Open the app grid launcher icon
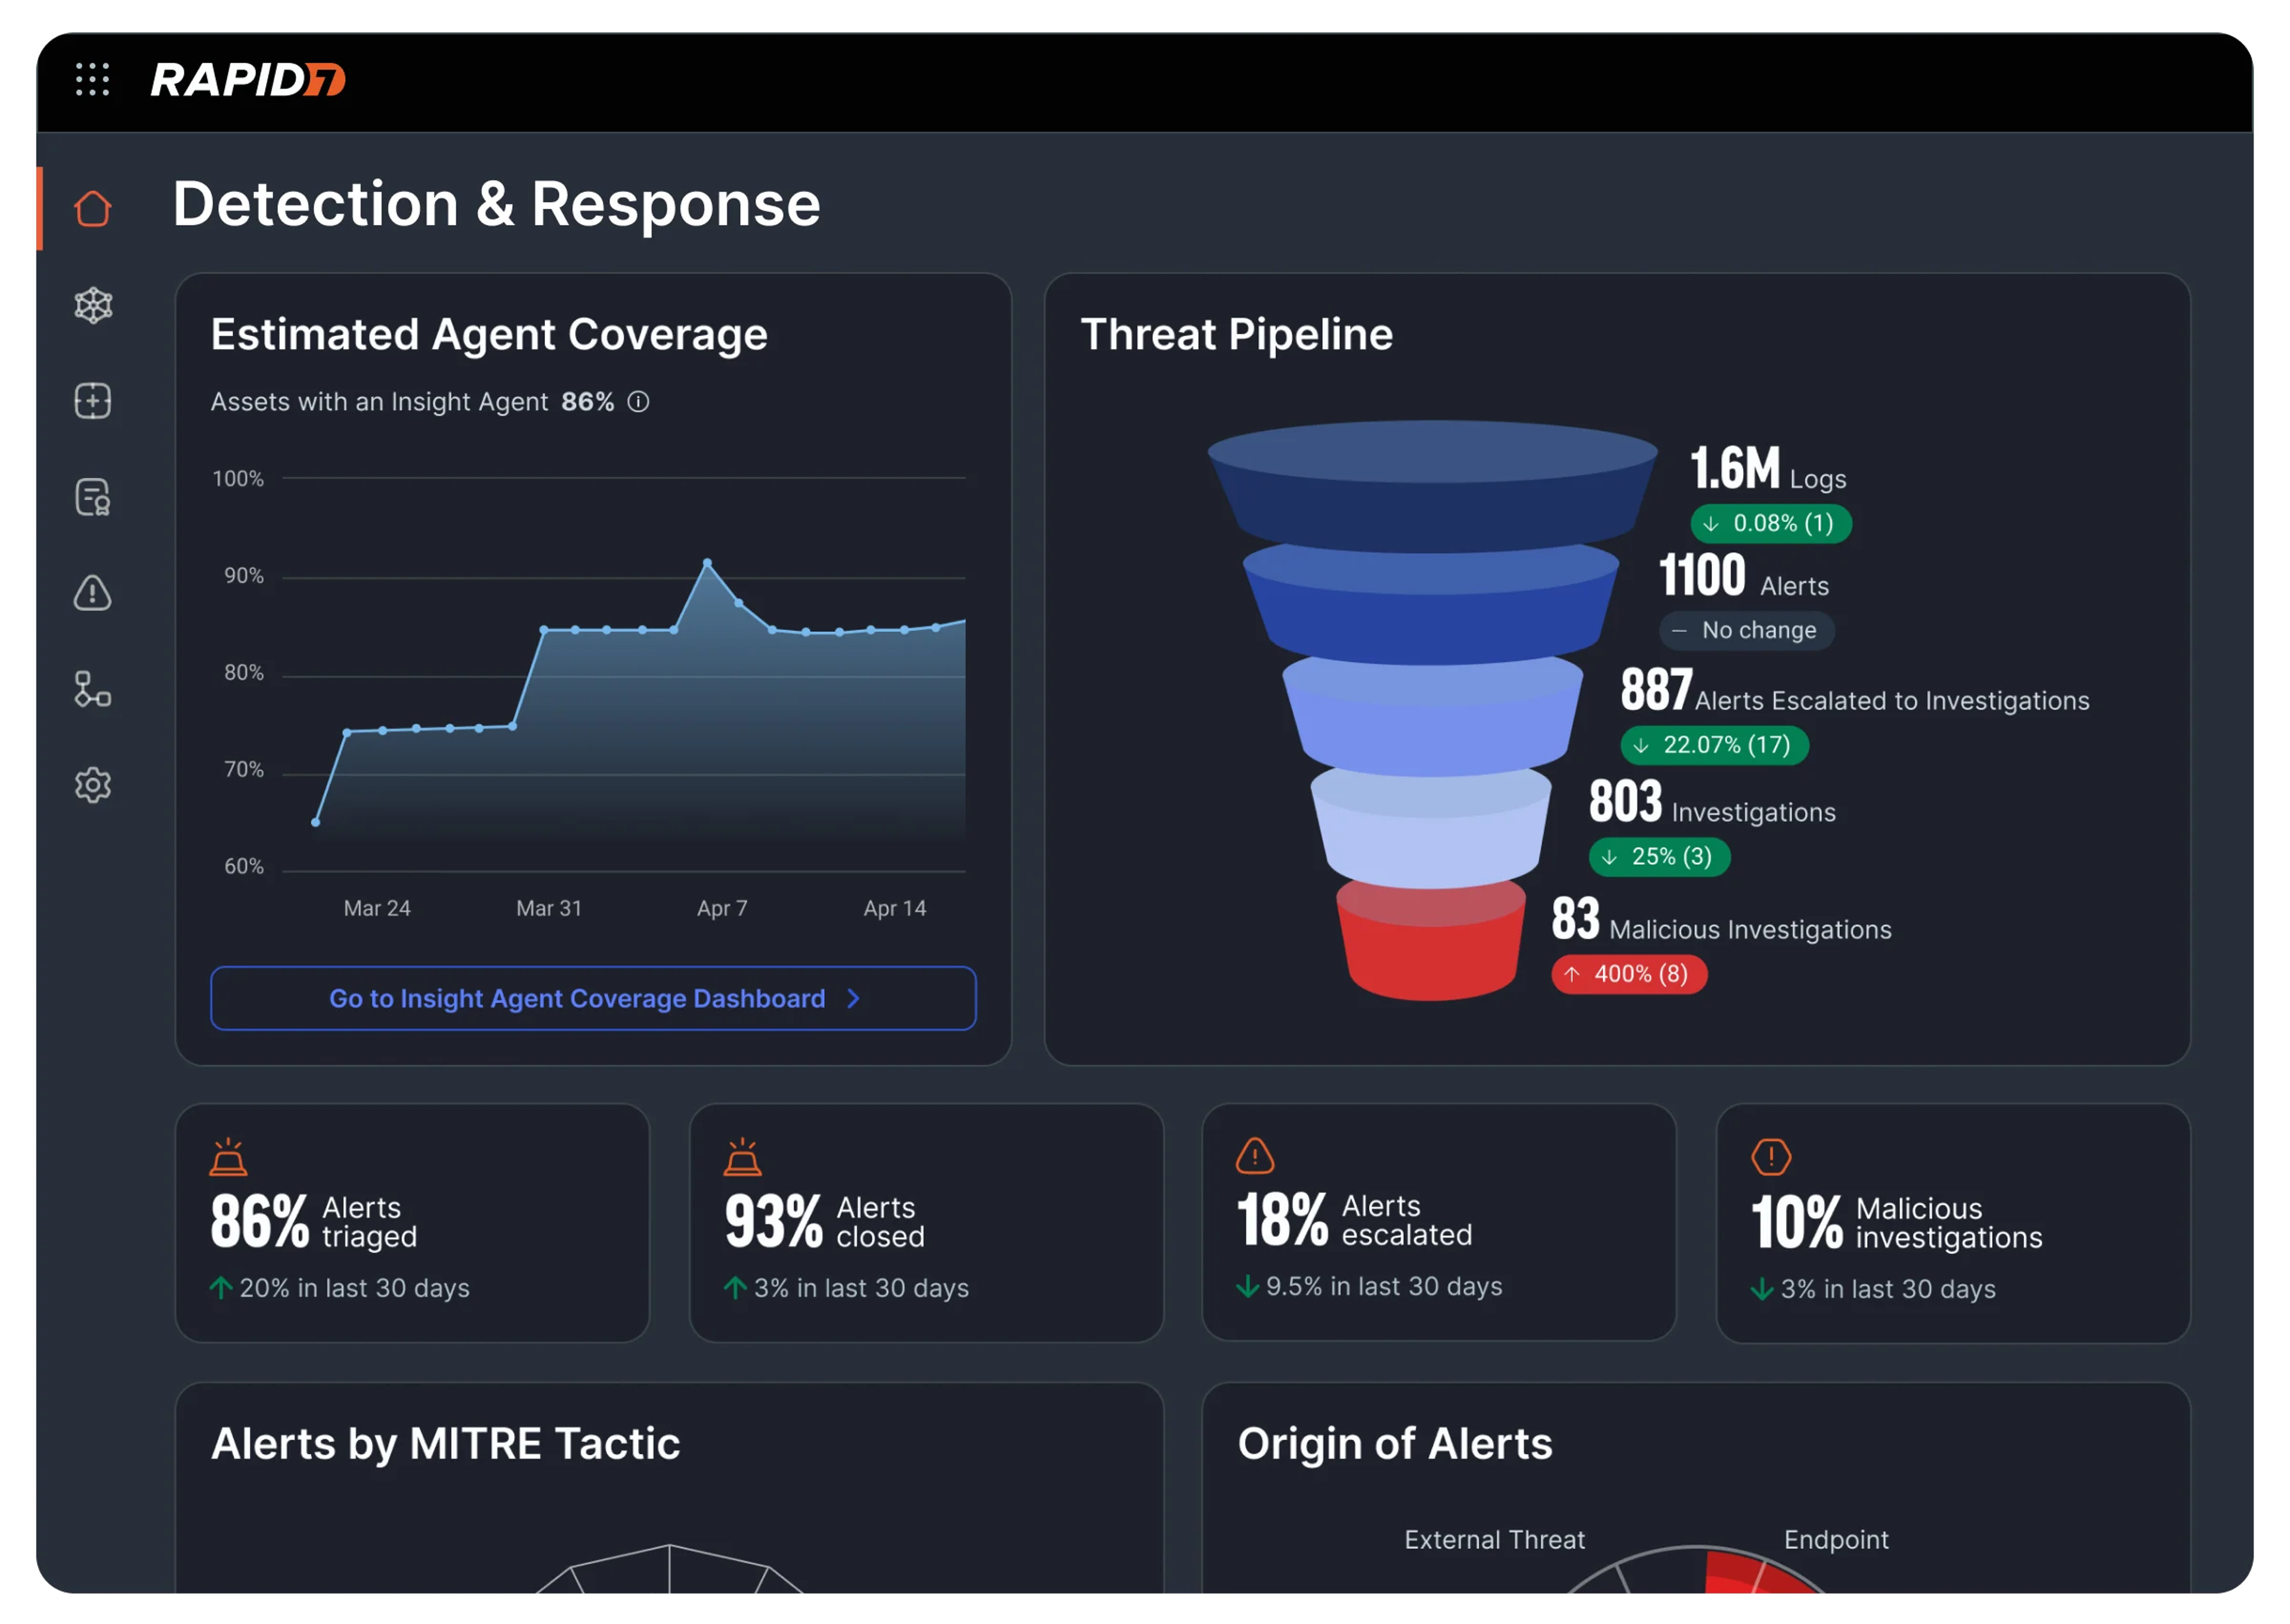This screenshot has height=1624, width=2290. (x=92, y=79)
